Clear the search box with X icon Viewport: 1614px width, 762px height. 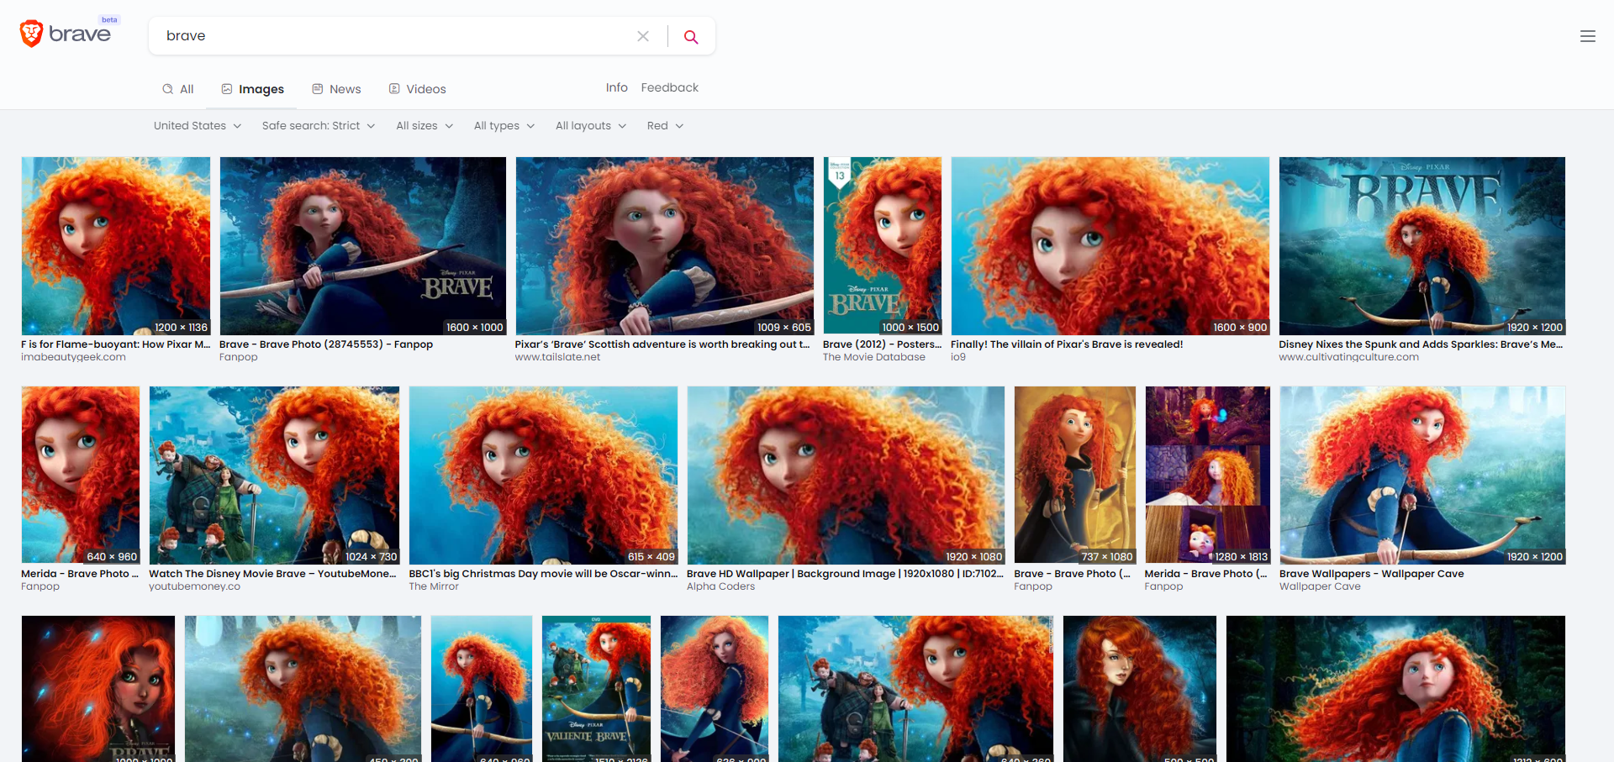point(643,36)
